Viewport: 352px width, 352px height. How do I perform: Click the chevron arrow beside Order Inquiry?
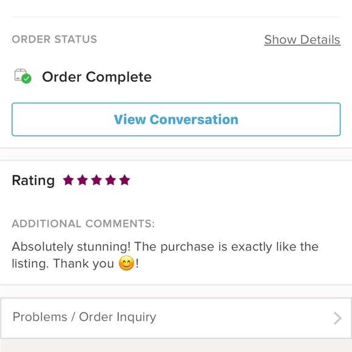337,318
